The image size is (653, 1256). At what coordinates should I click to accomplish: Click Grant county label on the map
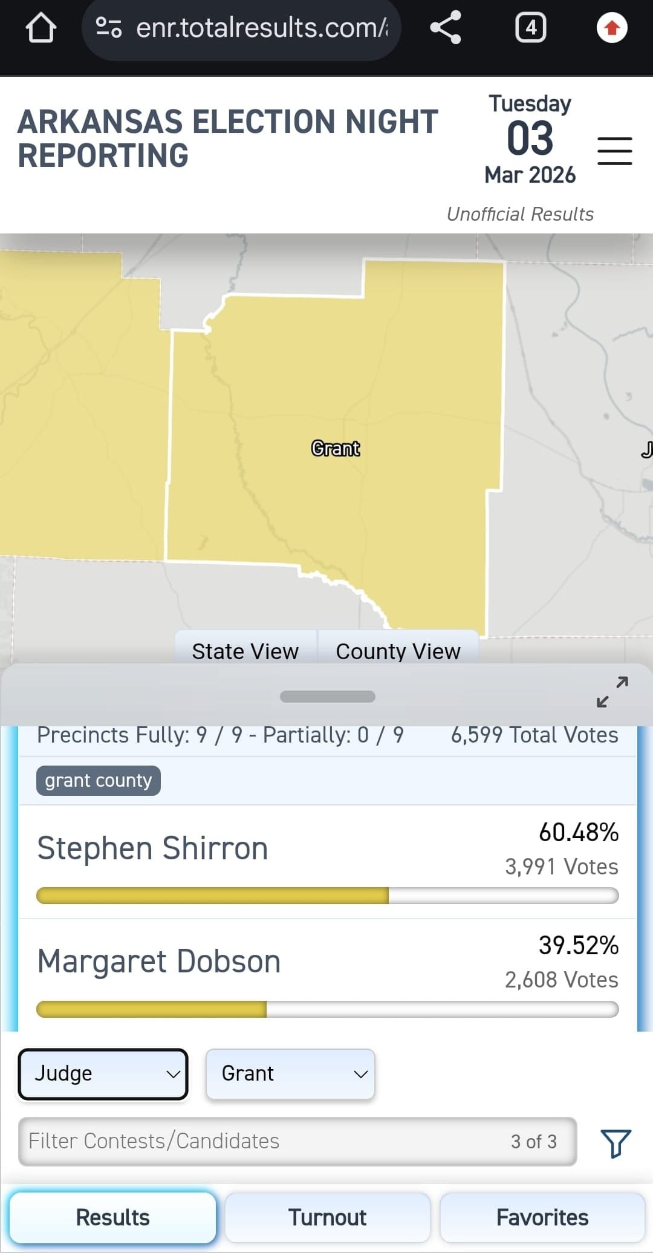point(336,448)
